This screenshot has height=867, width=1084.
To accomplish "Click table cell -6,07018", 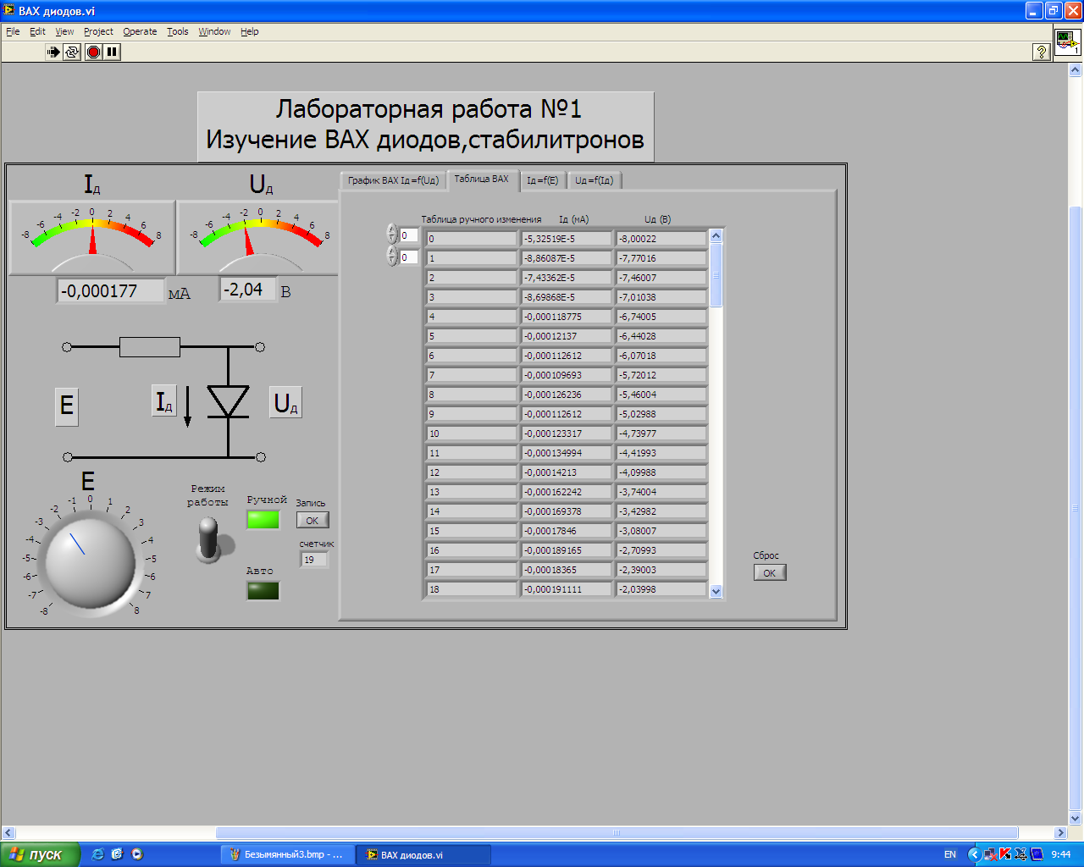I will point(661,356).
